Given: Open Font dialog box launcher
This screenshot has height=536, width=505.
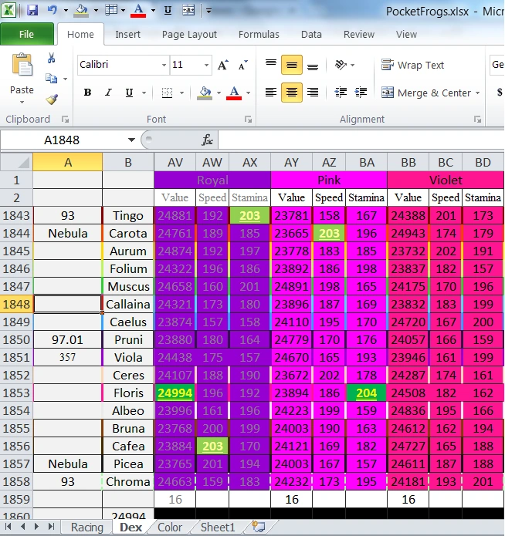Looking at the screenshot, I should point(248,120).
